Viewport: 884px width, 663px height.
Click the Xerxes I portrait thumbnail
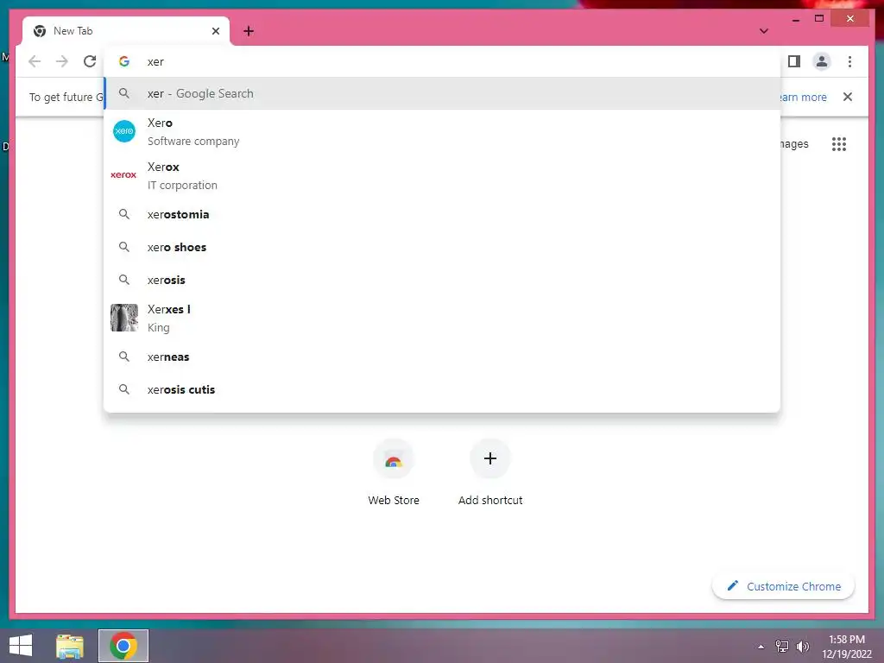pyautogui.click(x=124, y=318)
